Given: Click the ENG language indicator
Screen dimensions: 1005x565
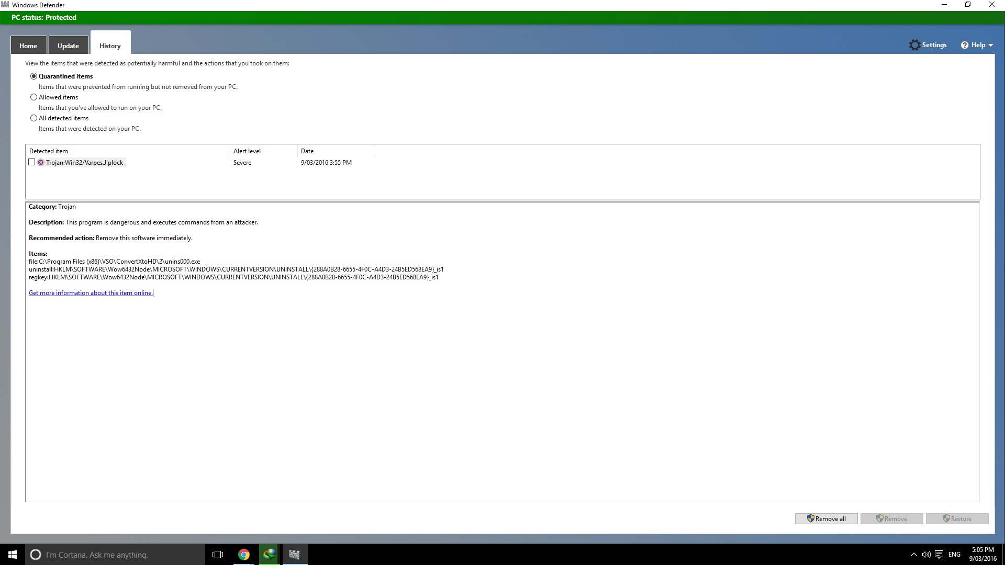Looking at the screenshot, I should tap(954, 555).
